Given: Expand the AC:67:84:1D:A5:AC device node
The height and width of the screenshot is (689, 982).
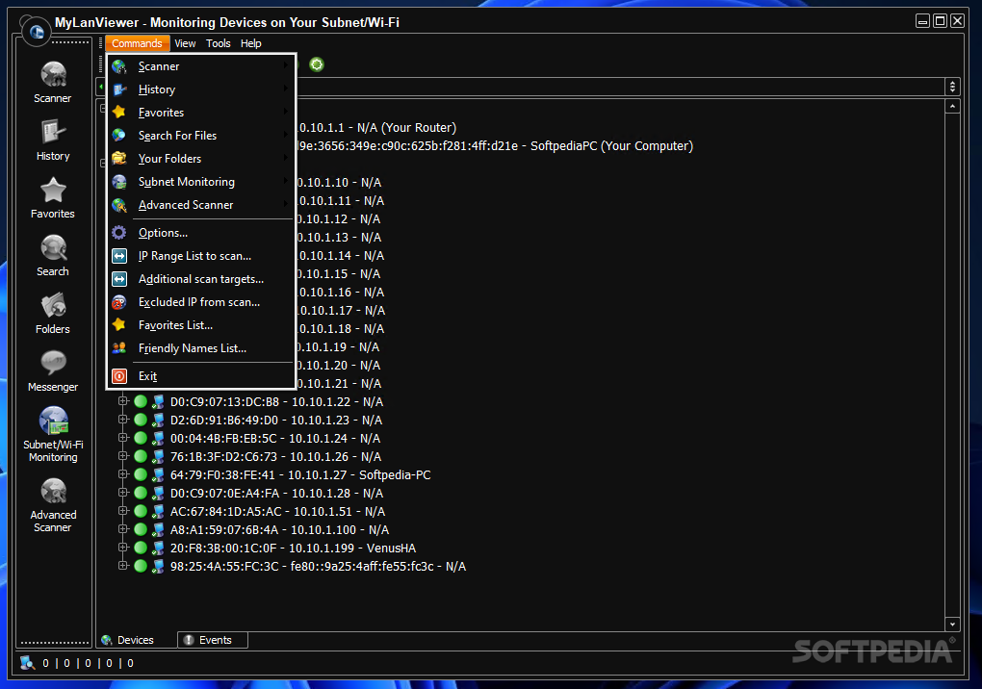Looking at the screenshot, I should [x=123, y=511].
